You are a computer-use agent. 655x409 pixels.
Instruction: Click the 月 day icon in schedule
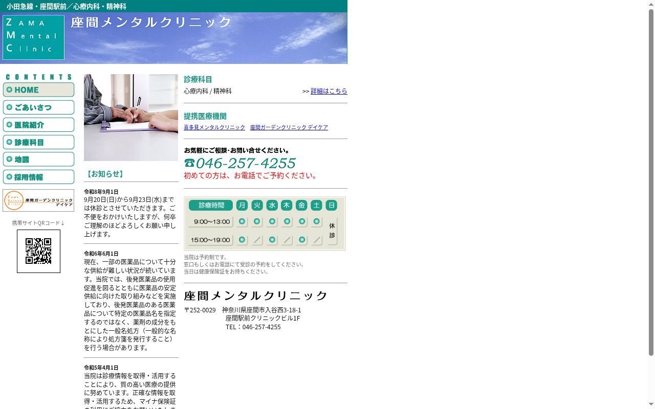(x=242, y=205)
